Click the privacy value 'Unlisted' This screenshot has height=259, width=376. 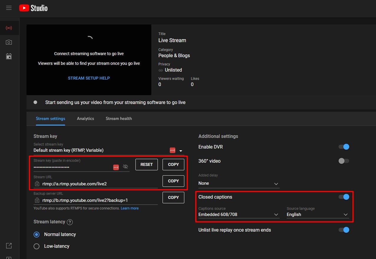click(173, 70)
